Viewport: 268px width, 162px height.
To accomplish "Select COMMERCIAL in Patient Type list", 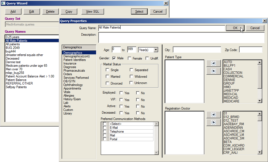I will [x=233, y=76].
